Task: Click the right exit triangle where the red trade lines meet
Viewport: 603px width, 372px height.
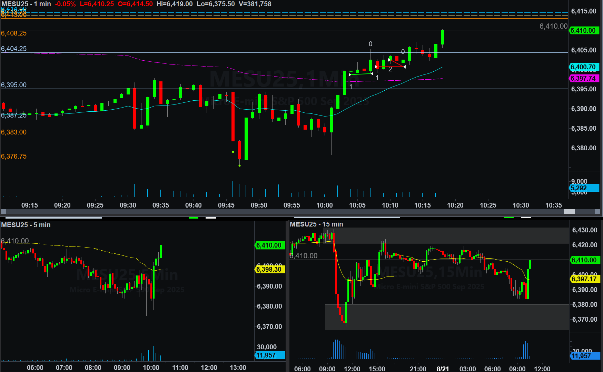Action: pos(404,67)
